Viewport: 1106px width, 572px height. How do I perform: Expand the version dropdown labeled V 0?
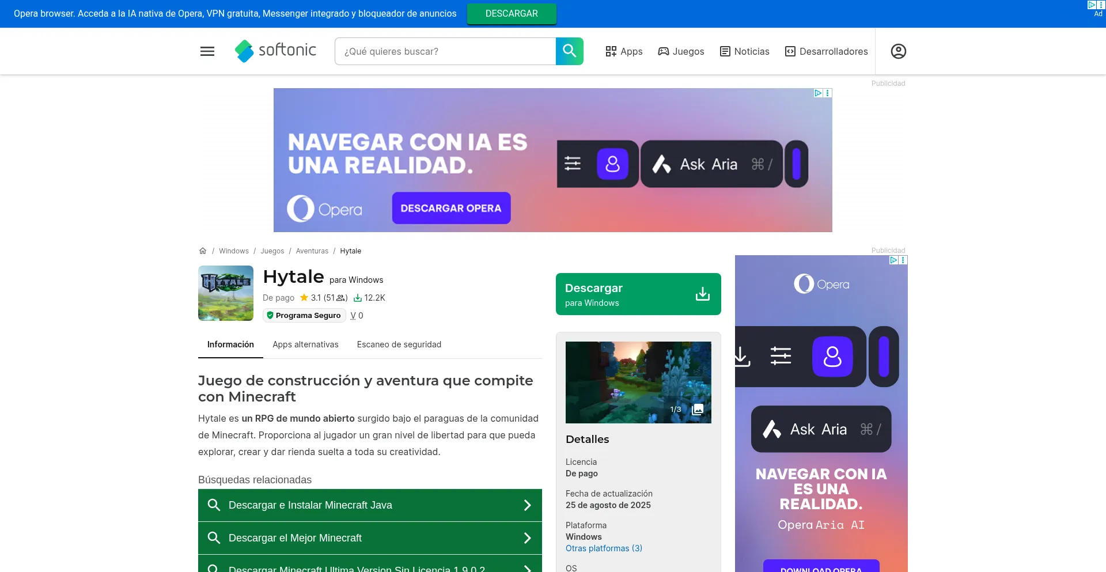click(x=357, y=316)
